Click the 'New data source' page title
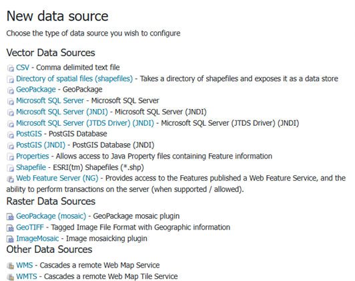Screen dimensions: 355x281 click(57, 16)
